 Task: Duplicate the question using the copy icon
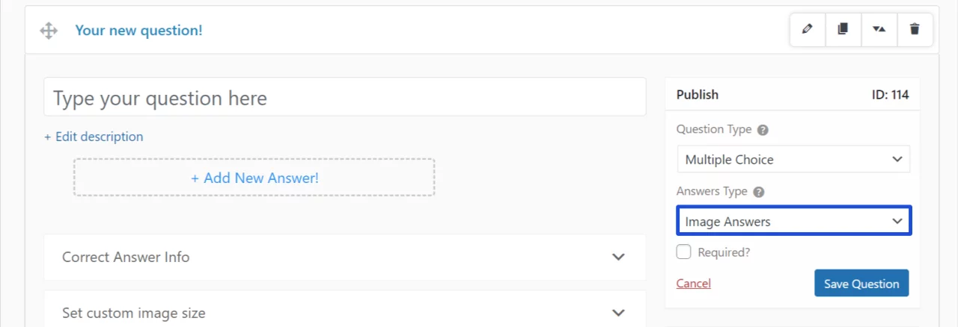click(843, 30)
